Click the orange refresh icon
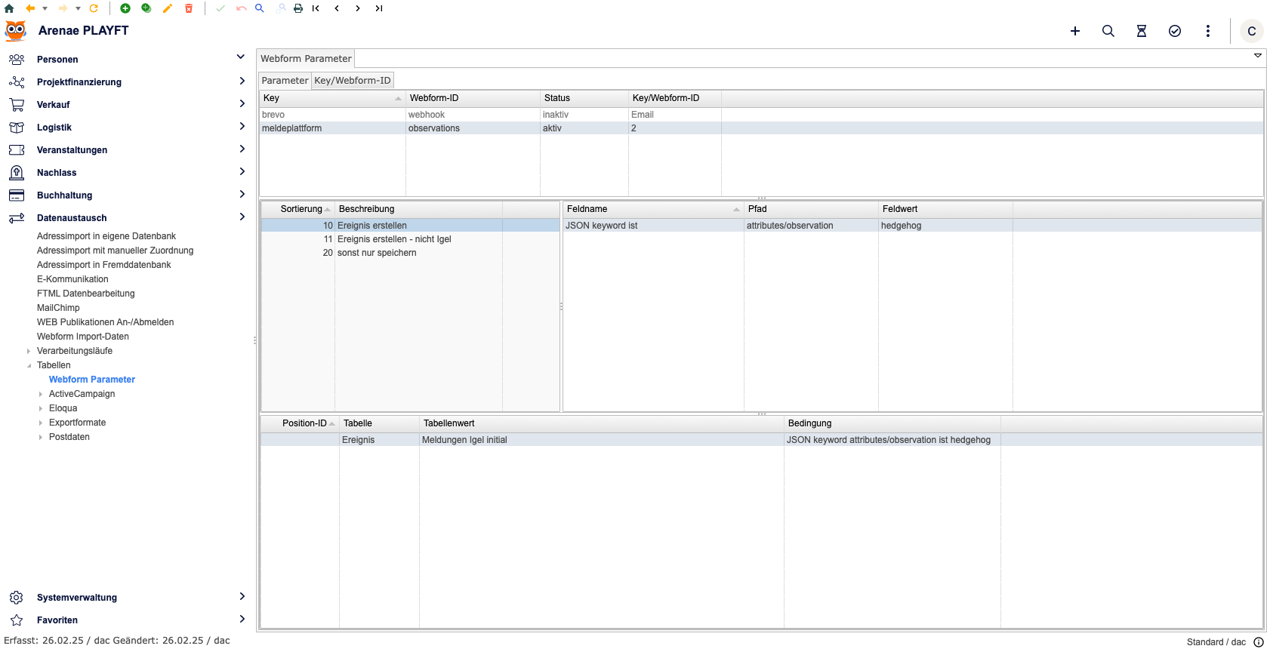This screenshot has height=652, width=1267. coord(94,8)
